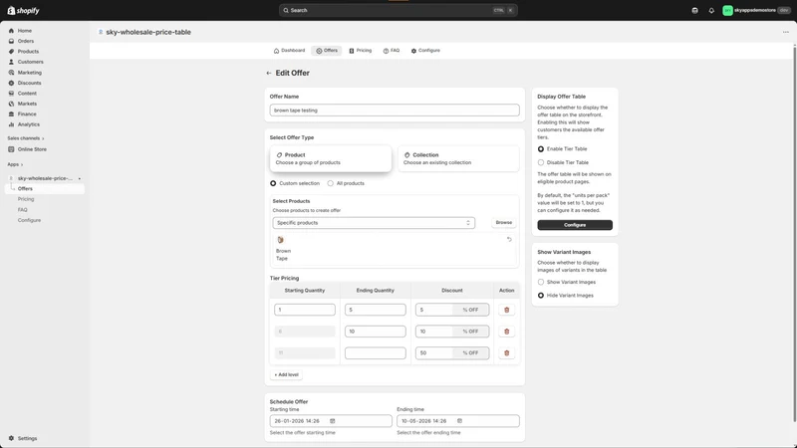Click the + Add level button
The image size is (797, 448).
pos(286,375)
